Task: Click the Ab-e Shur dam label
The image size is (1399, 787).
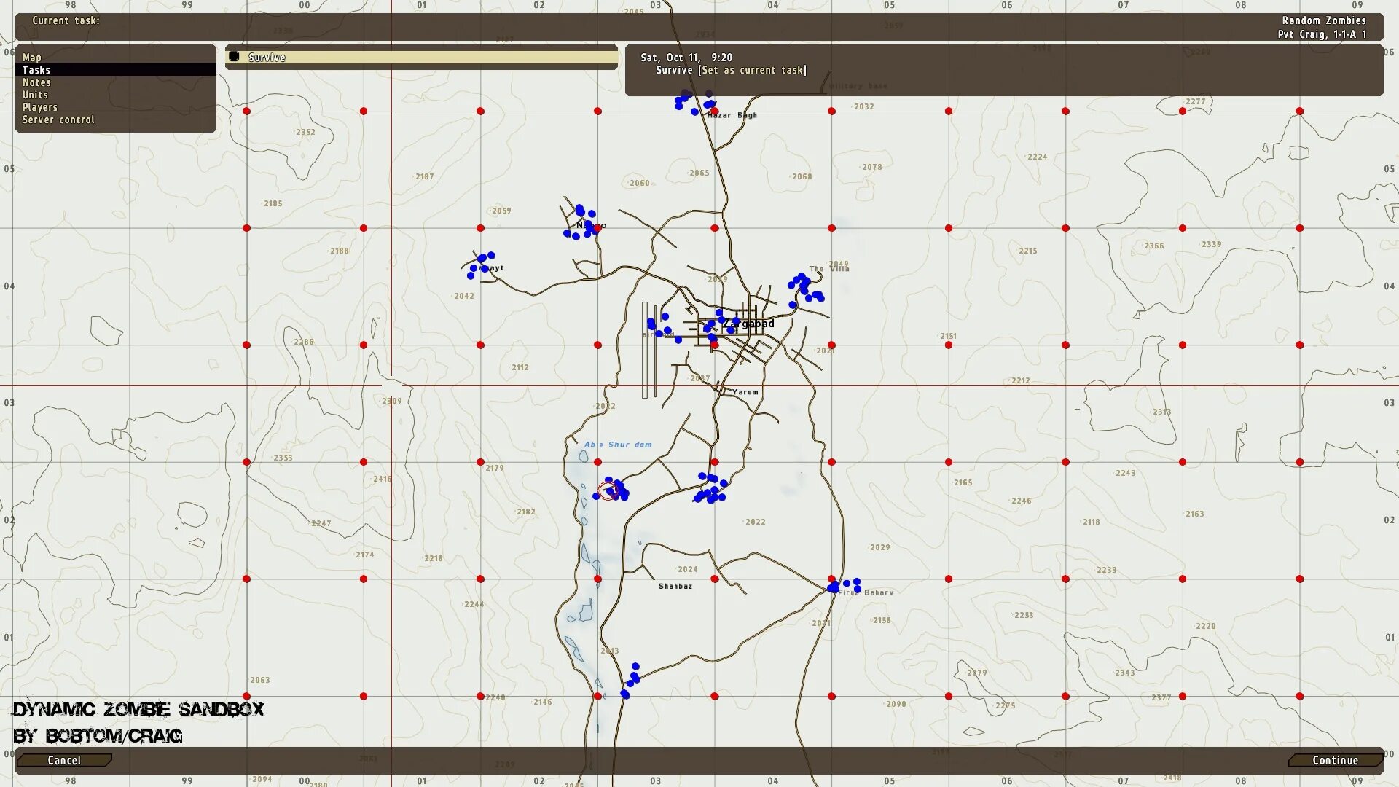Action: [x=618, y=445]
